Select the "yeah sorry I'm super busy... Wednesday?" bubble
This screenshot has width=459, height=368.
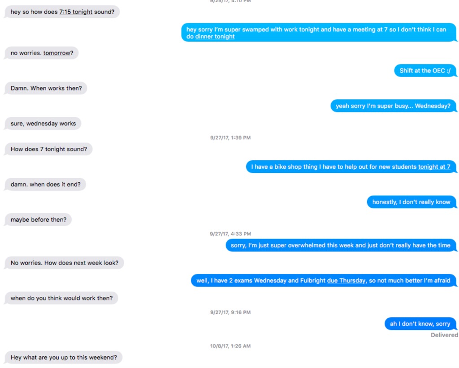[393, 106]
